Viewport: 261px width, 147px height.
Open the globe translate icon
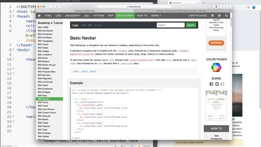click(x=219, y=16)
